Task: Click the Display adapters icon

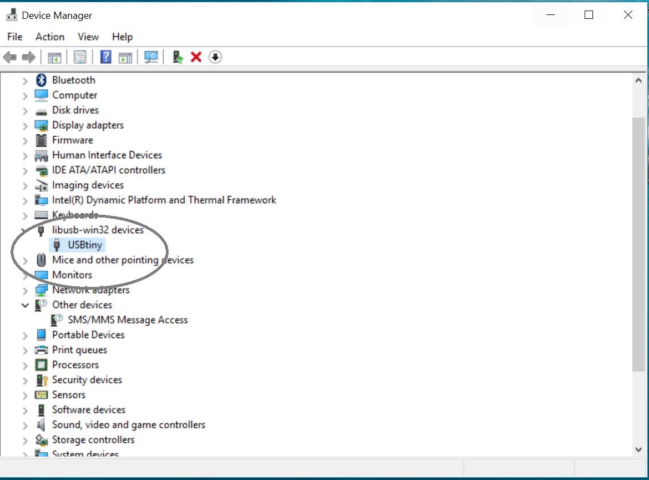Action: (41, 125)
